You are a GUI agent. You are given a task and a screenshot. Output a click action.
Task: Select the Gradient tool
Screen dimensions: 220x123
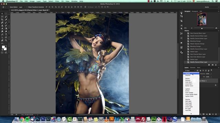pos(6,28)
